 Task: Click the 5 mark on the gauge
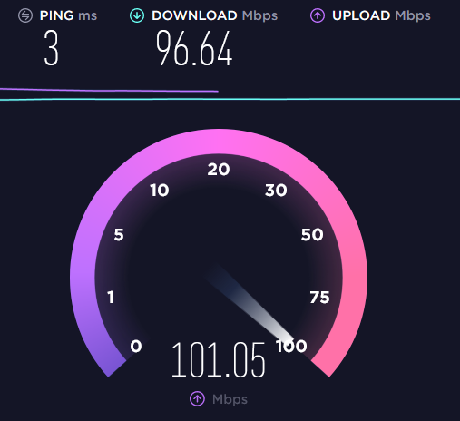[x=119, y=235]
